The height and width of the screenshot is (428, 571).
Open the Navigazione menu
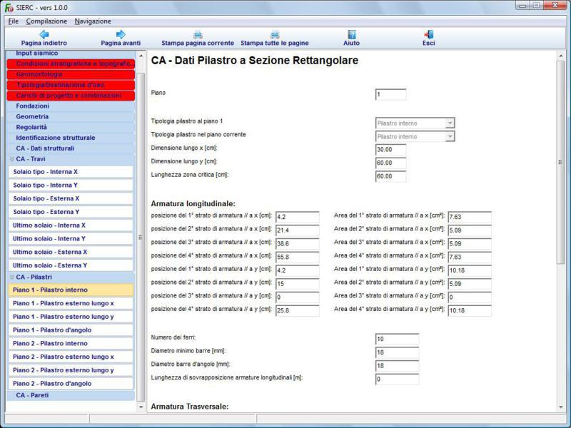click(93, 21)
